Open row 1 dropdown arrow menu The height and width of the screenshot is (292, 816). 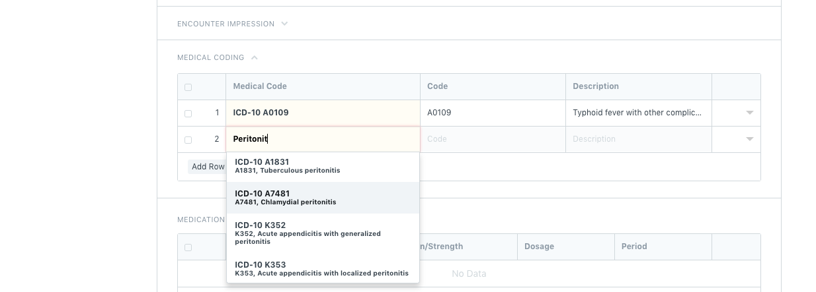point(749,113)
